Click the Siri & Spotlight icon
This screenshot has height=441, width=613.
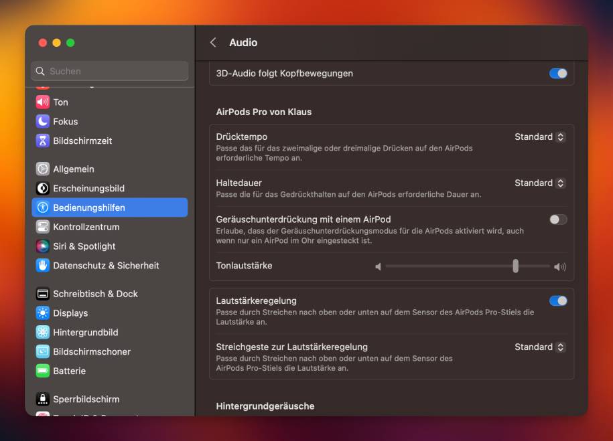pyautogui.click(x=43, y=246)
